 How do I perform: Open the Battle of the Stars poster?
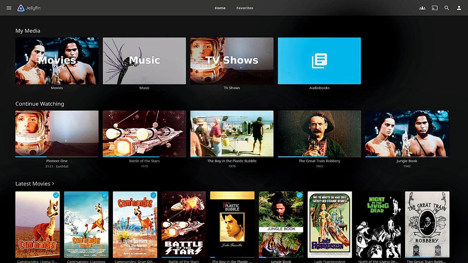point(184,225)
